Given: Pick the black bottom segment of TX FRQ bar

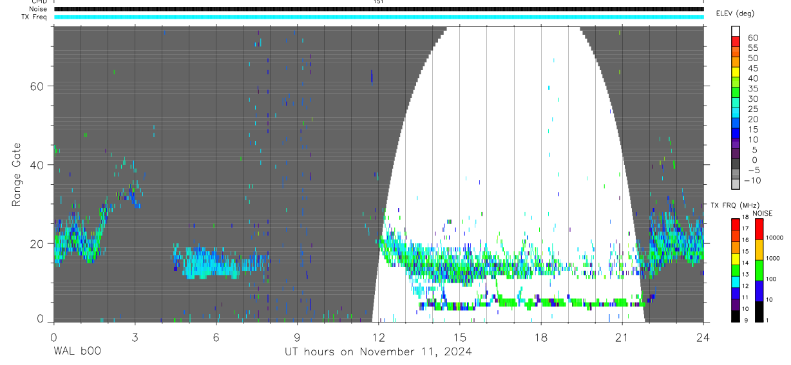Looking at the screenshot, I should tap(736, 316).
